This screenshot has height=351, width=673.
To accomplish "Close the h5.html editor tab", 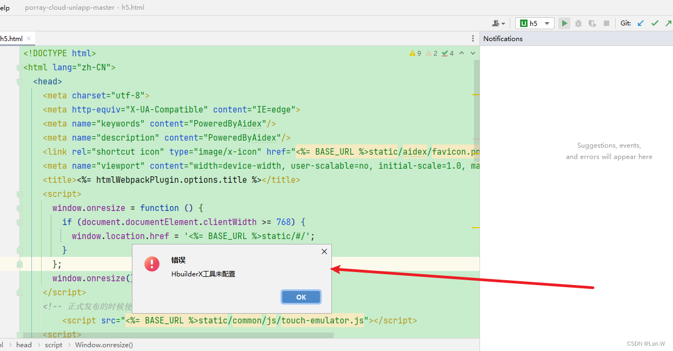I will click(x=28, y=38).
